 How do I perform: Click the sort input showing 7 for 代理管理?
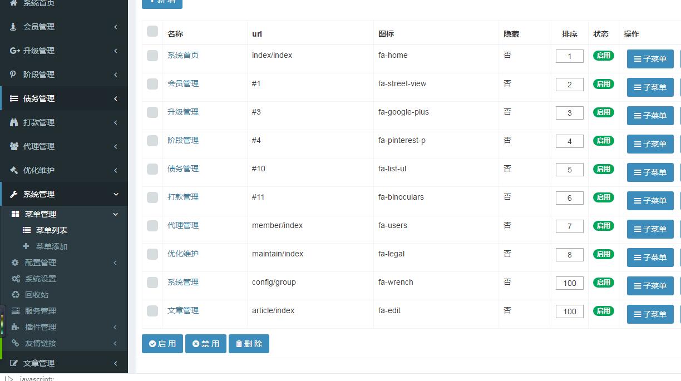(569, 226)
